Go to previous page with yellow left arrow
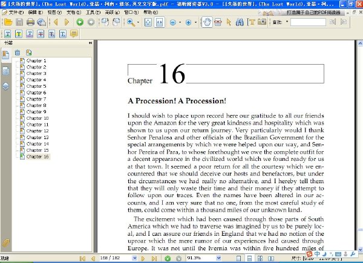The image size is (363, 263). pyautogui.click(x=56, y=22)
